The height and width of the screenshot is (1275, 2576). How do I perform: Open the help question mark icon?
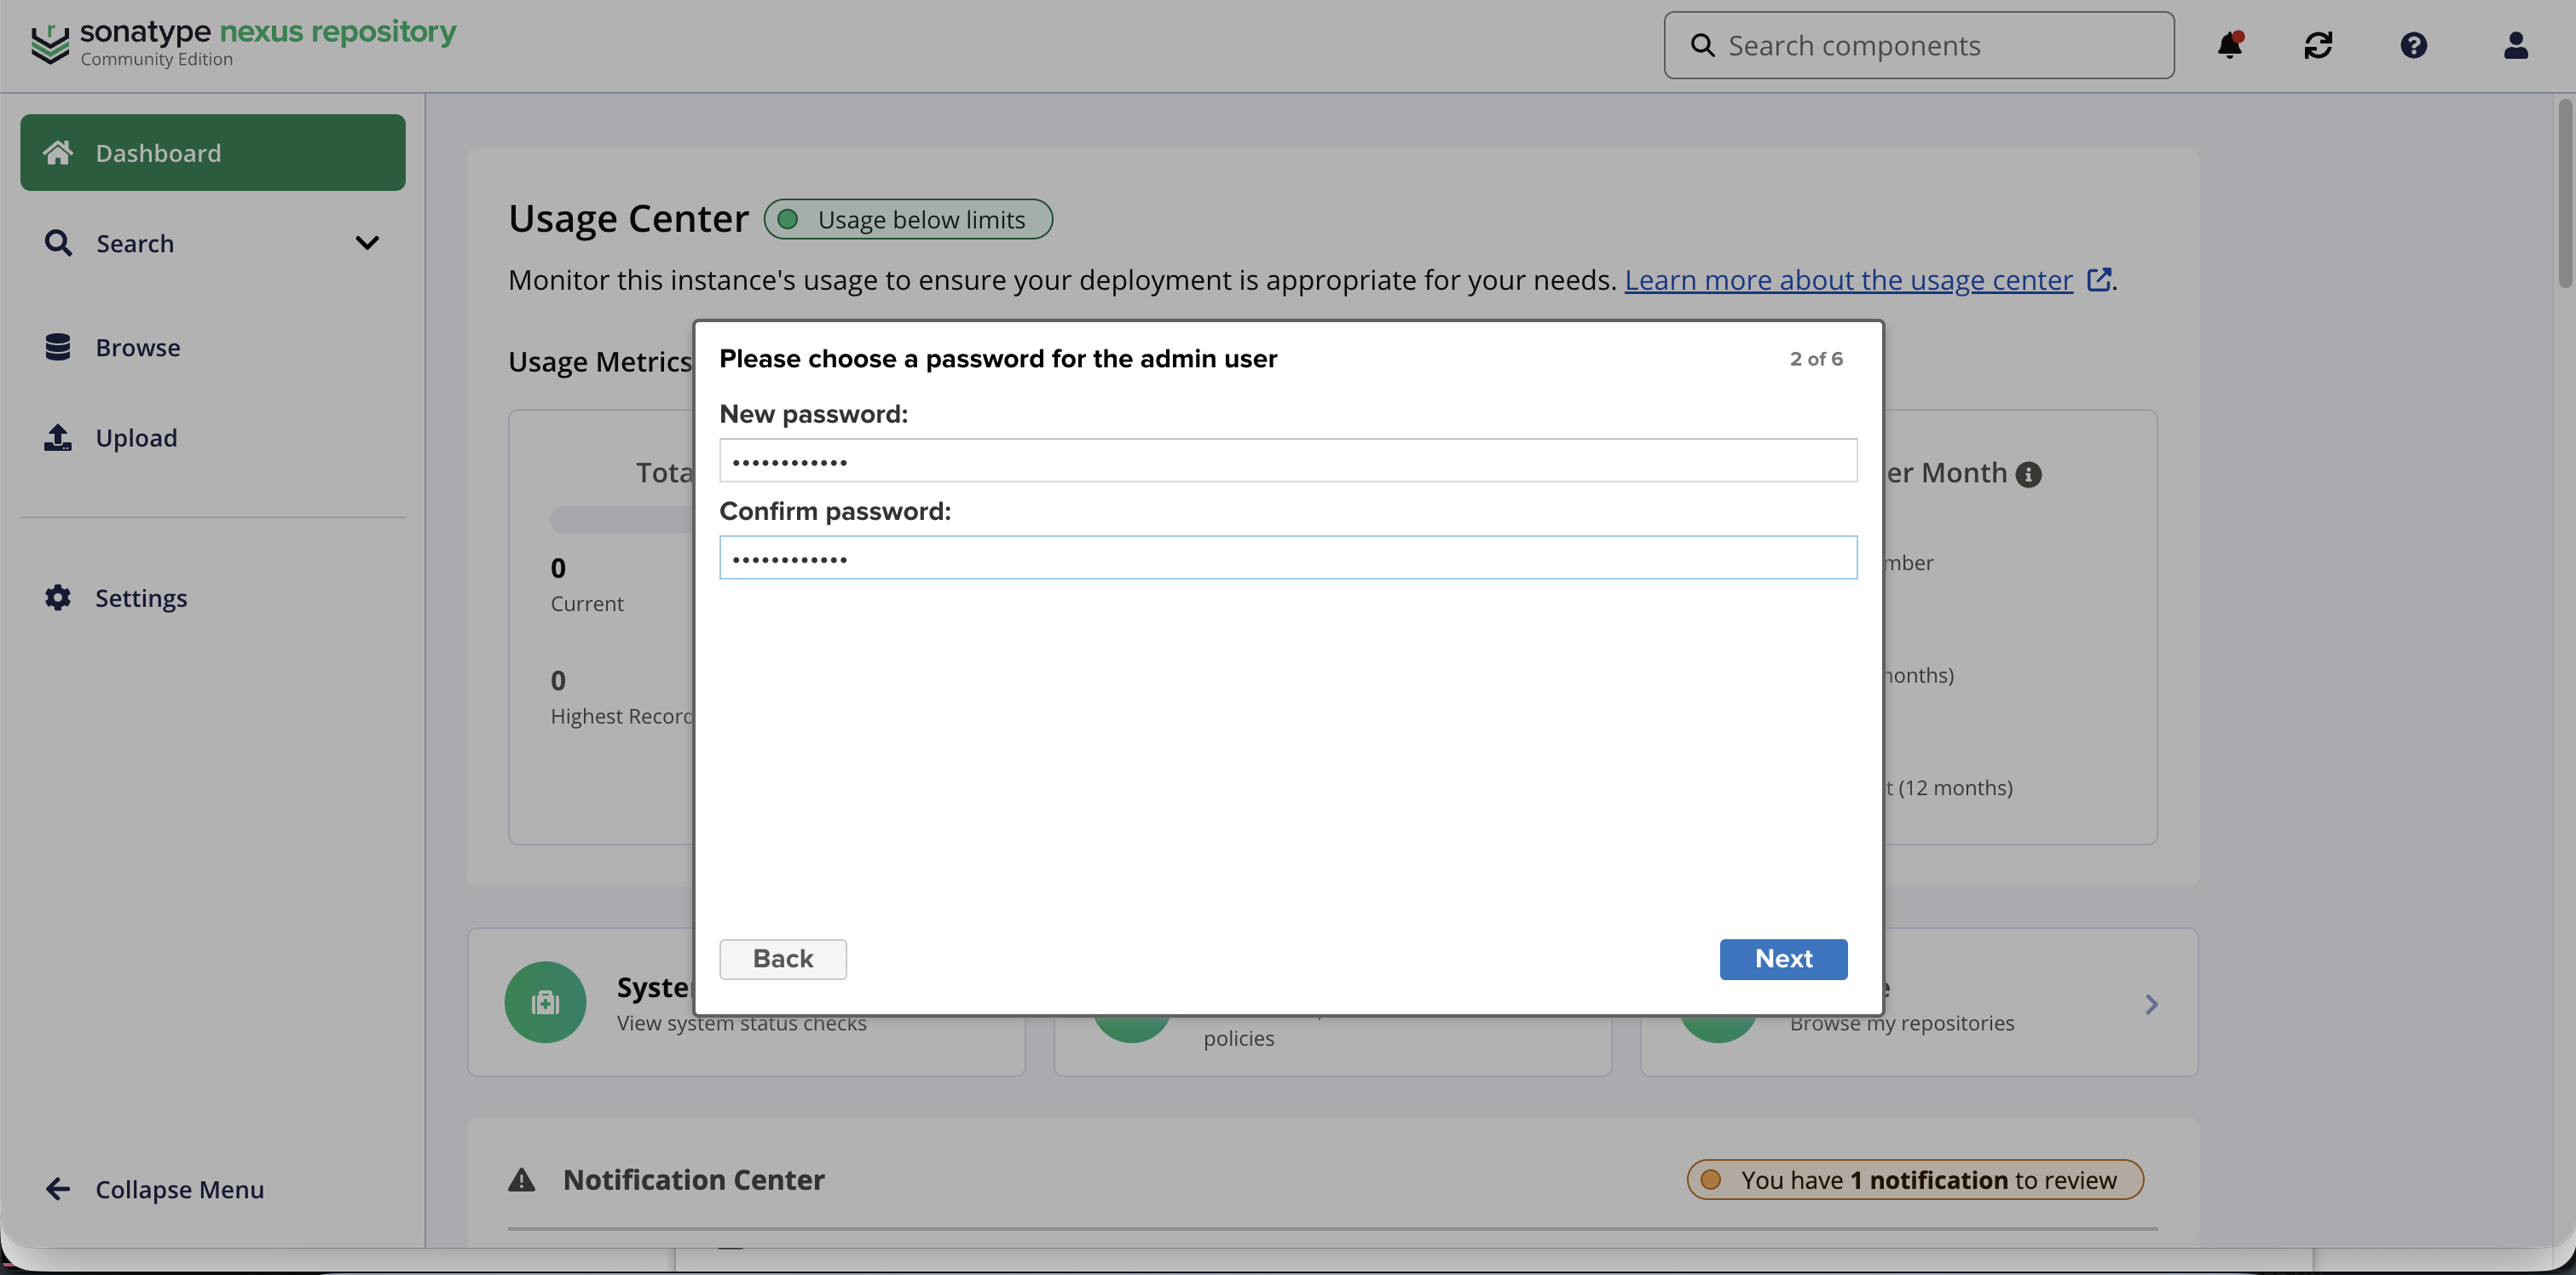click(2413, 46)
